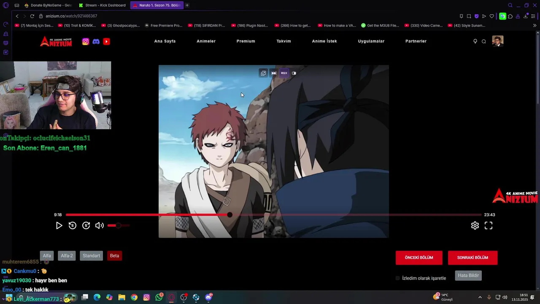Click the RGX overlay button on video
Image resolution: width=540 pixels, height=304 pixels.
(284, 73)
